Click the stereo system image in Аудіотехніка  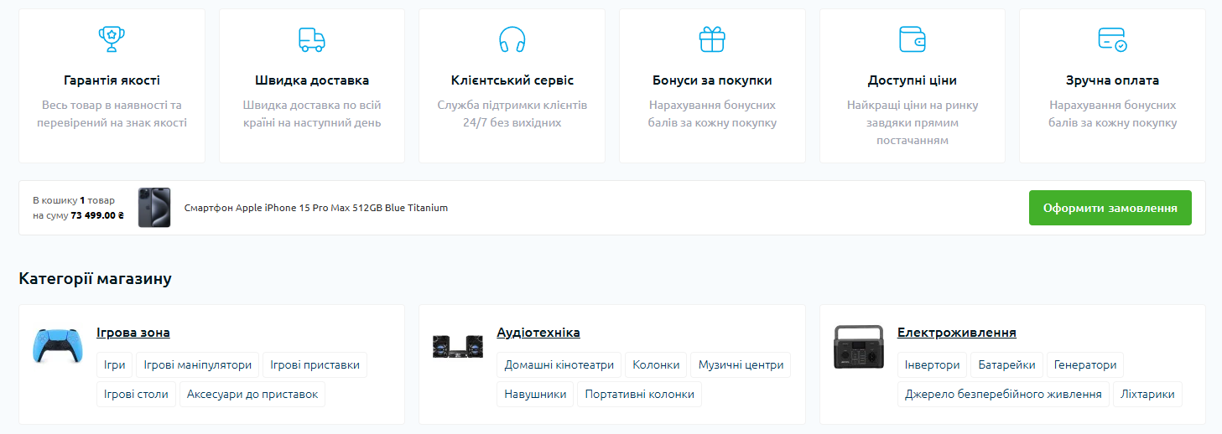coord(458,346)
